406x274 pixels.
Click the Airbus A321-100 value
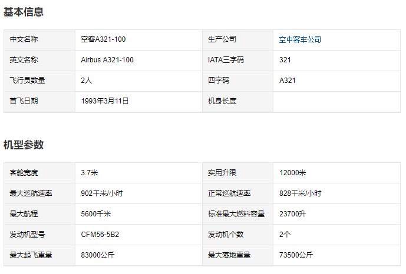coord(107,60)
